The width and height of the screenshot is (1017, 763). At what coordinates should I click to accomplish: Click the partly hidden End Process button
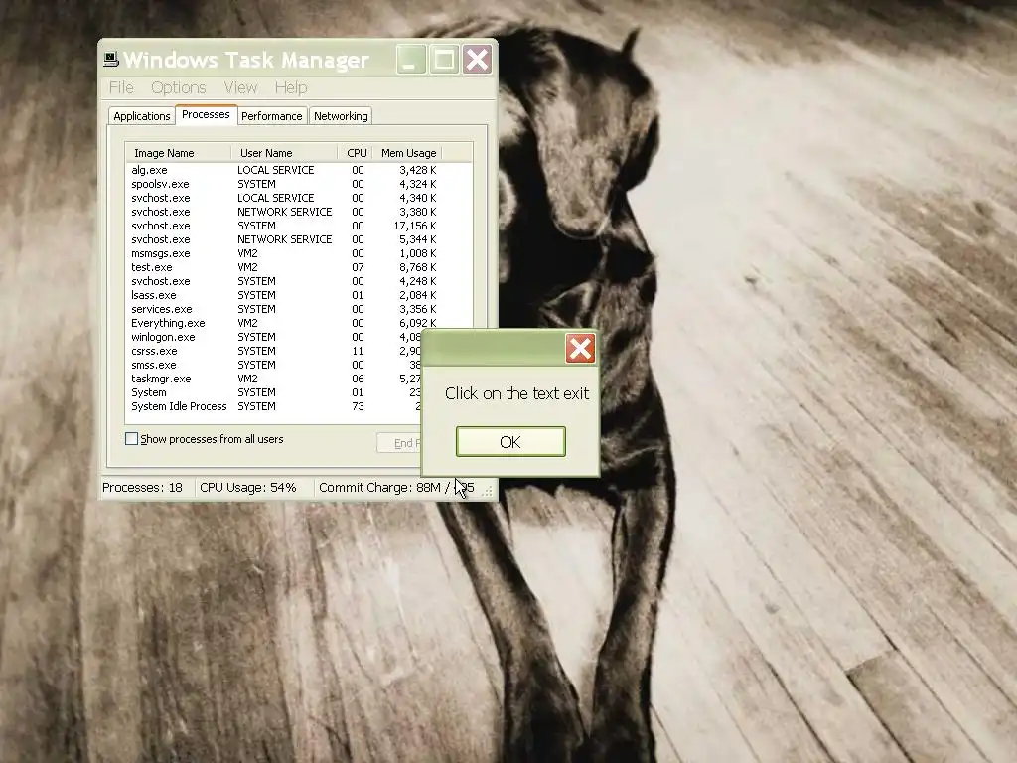399,443
